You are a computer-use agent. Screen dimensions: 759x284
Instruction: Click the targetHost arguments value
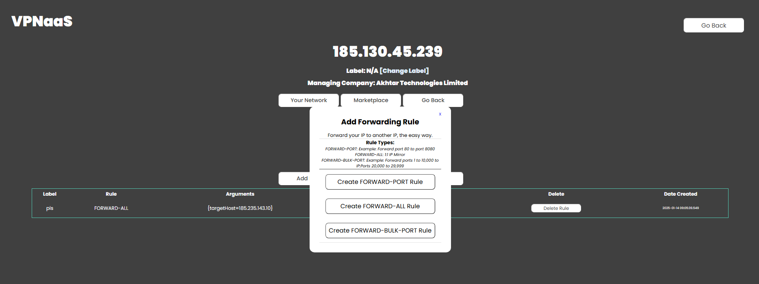click(x=240, y=208)
